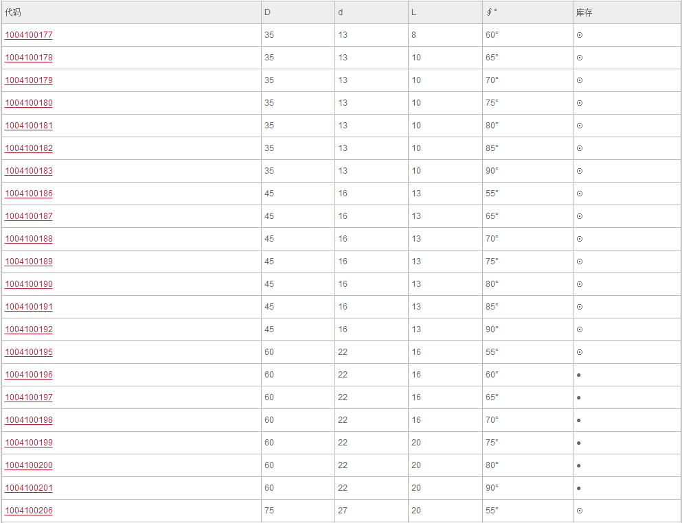Open product code 1004100206
Image resolution: width=682 pixels, height=523 pixels.
(x=29, y=511)
